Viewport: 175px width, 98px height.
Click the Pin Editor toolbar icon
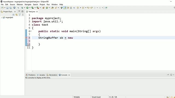(106, 8)
